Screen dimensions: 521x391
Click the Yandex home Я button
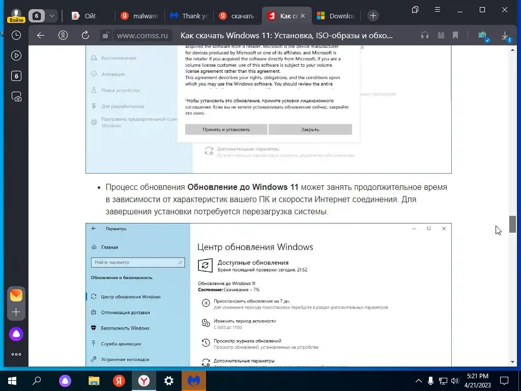pos(63,35)
